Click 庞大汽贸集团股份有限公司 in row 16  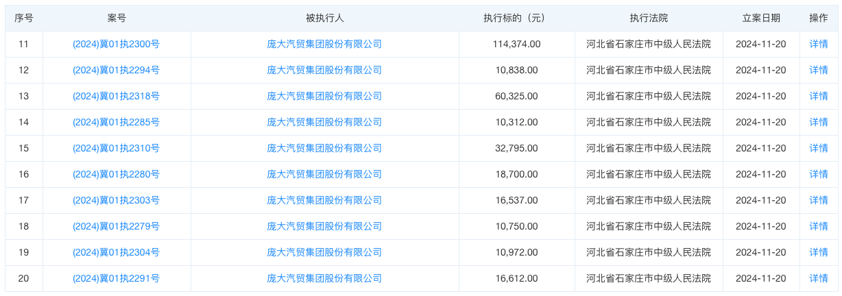click(324, 174)
